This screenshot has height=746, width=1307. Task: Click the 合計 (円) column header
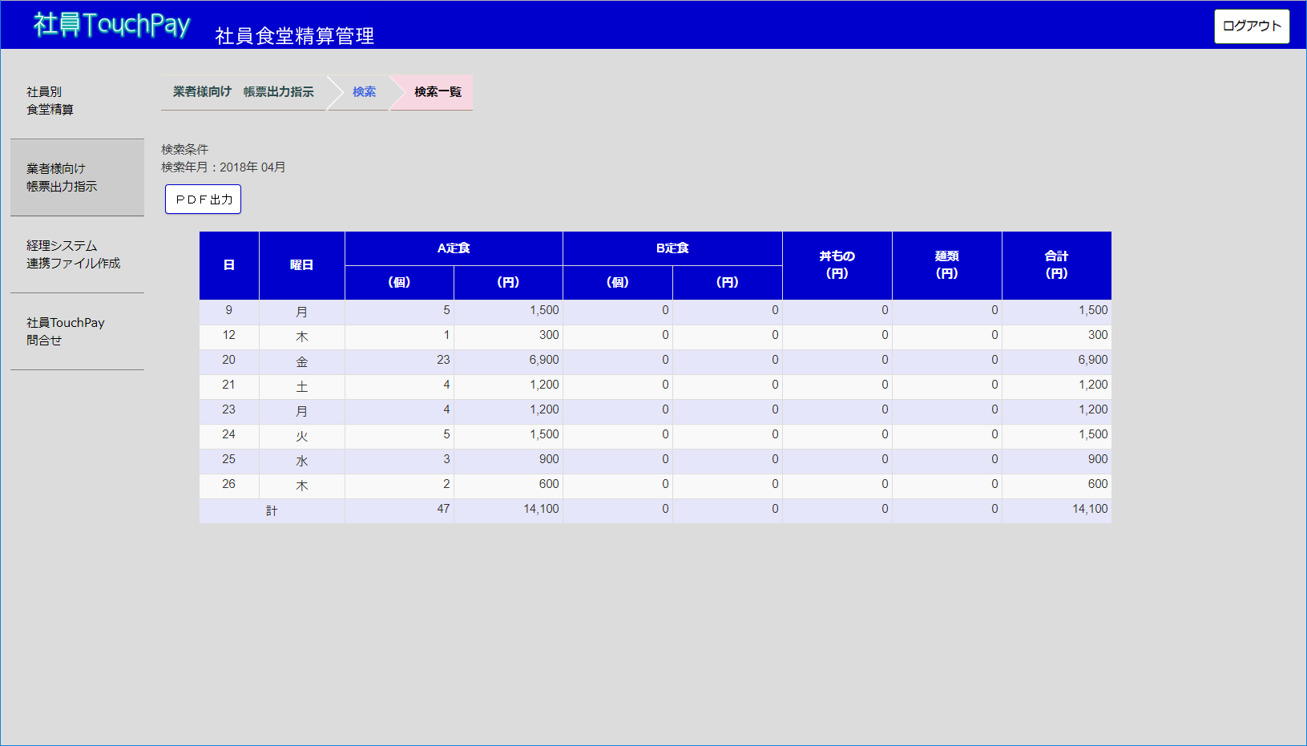(x=1057, y=265)
